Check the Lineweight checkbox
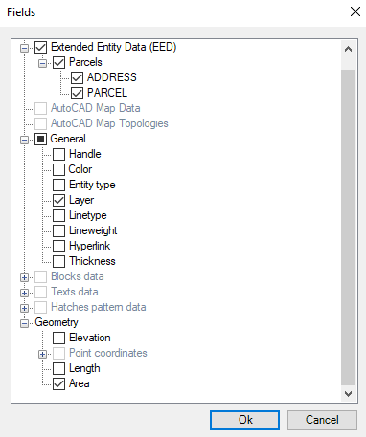Image resolution: width=366 pixels, height=437 pixels. pos(59,230)
